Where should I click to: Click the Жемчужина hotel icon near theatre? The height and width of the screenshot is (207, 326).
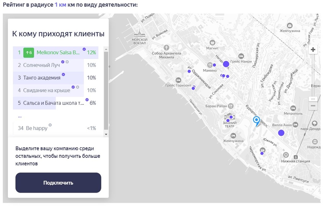click(233, 136)
